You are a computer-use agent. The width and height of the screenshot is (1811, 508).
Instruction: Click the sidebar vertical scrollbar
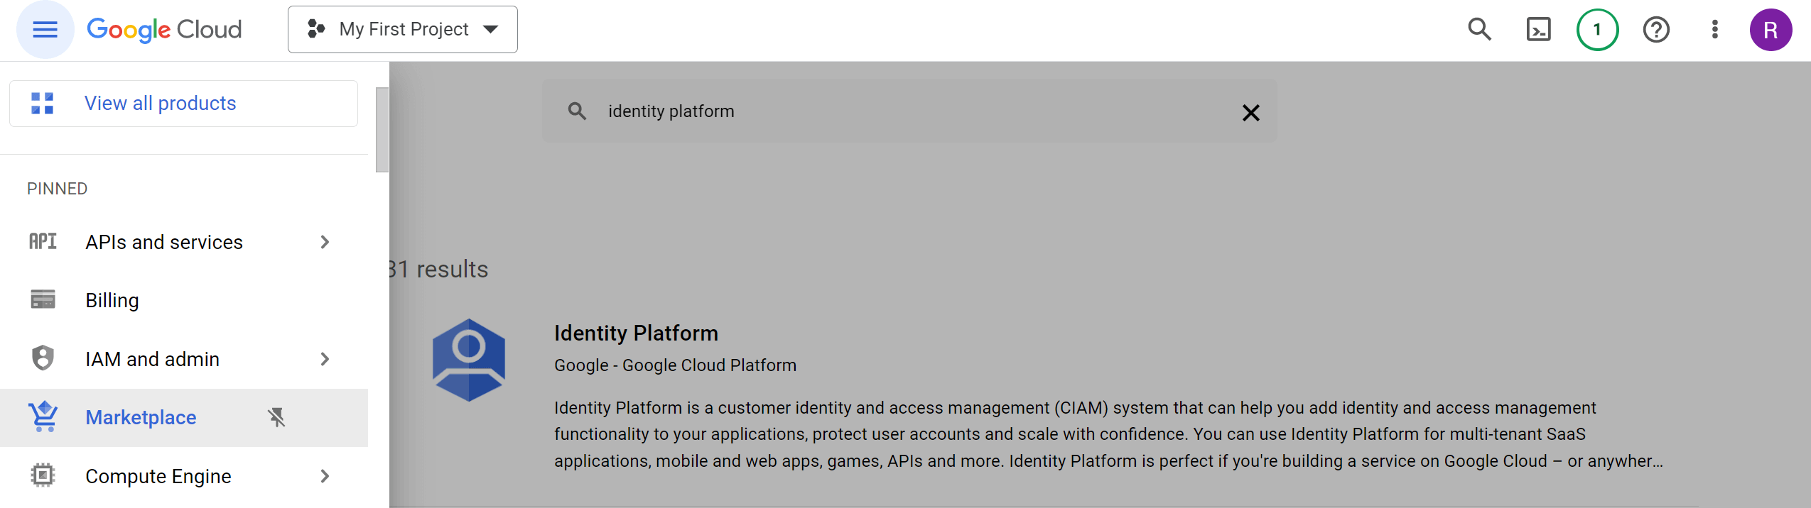[x=382, y=130]
